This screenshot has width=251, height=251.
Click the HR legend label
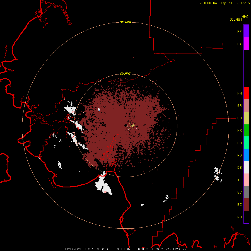tap(239, 131)
